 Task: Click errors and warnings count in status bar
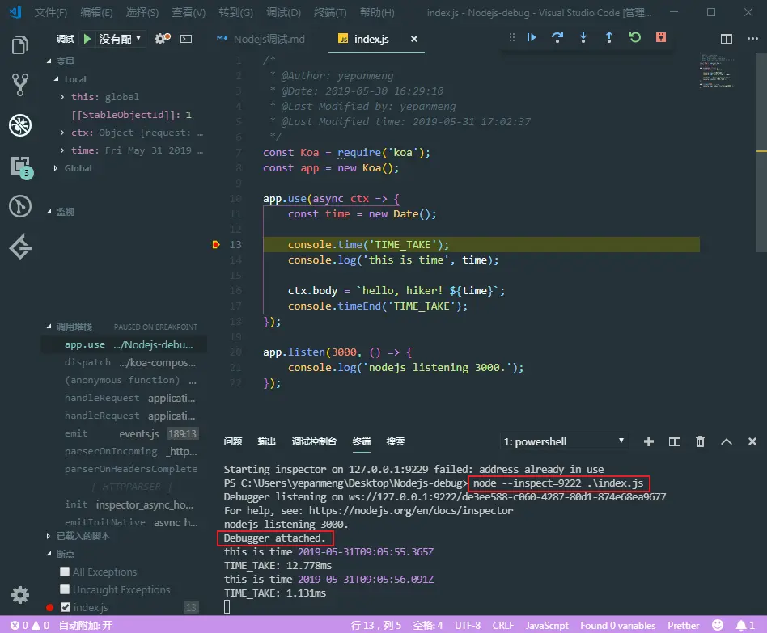(x=30, y=625)
